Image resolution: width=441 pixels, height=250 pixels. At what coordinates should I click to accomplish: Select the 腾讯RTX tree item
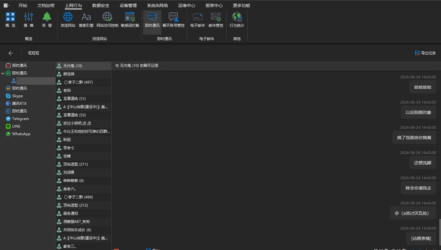16,104
